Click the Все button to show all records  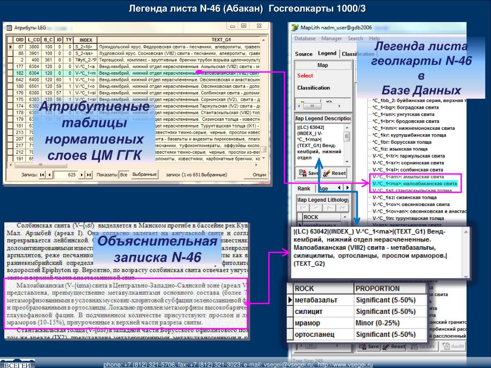[124, 174]
